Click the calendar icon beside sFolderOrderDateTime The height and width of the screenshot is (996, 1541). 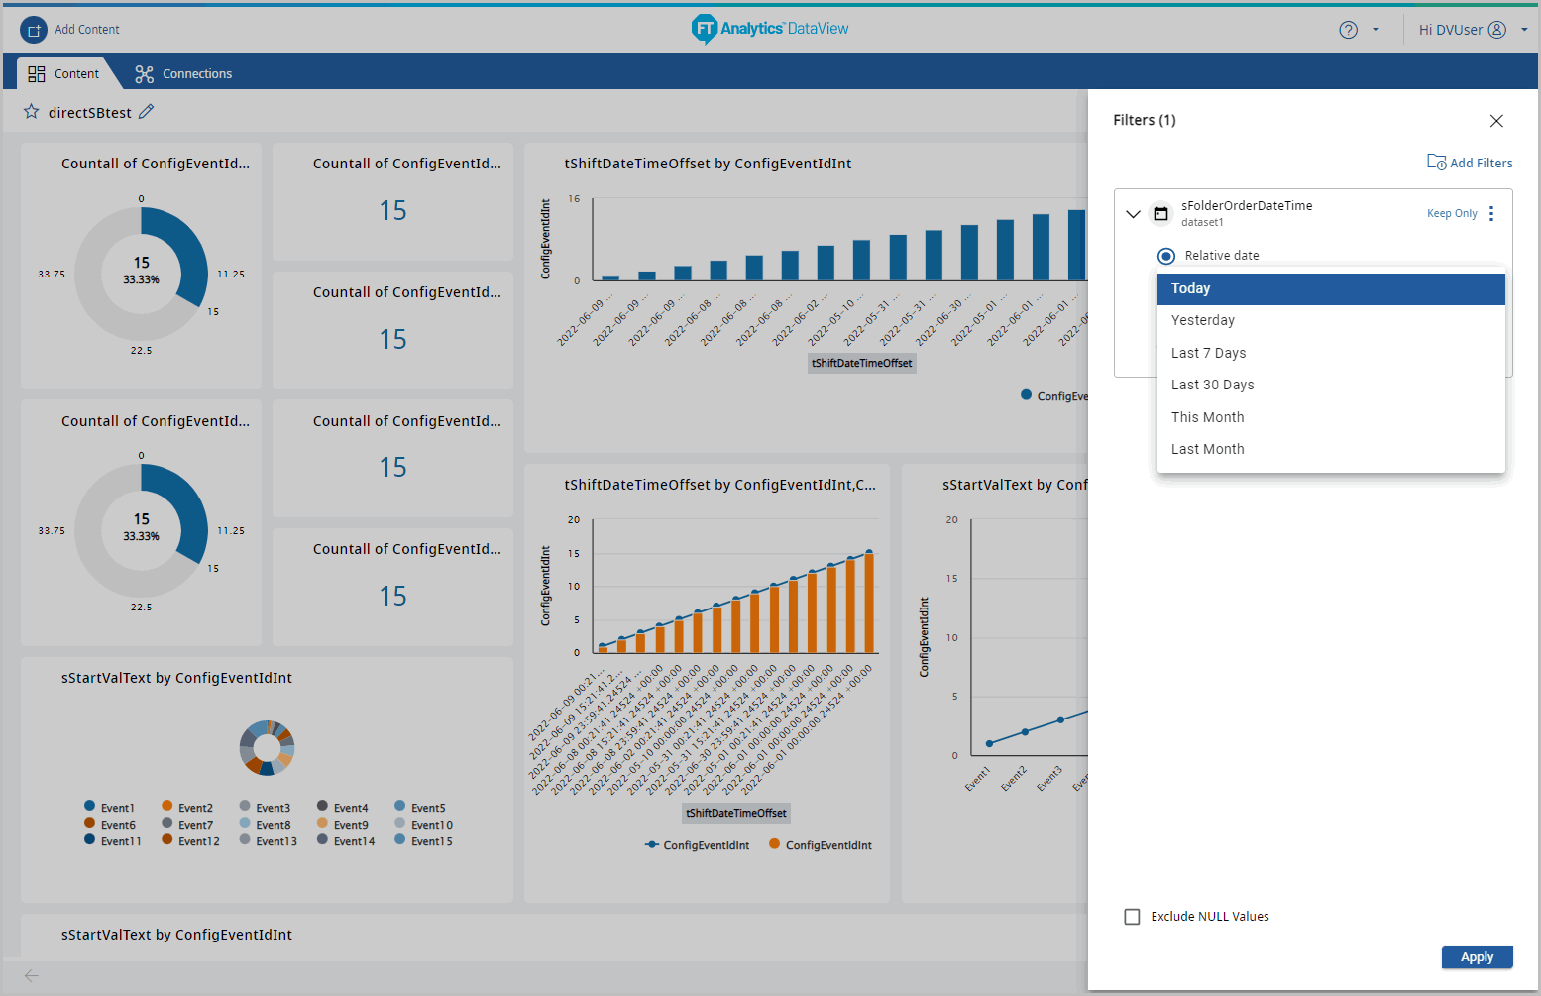pos(1160,213)
